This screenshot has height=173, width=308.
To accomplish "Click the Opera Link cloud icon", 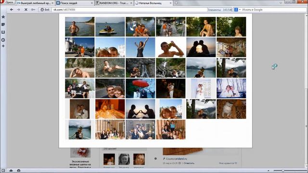I will 11,171.
